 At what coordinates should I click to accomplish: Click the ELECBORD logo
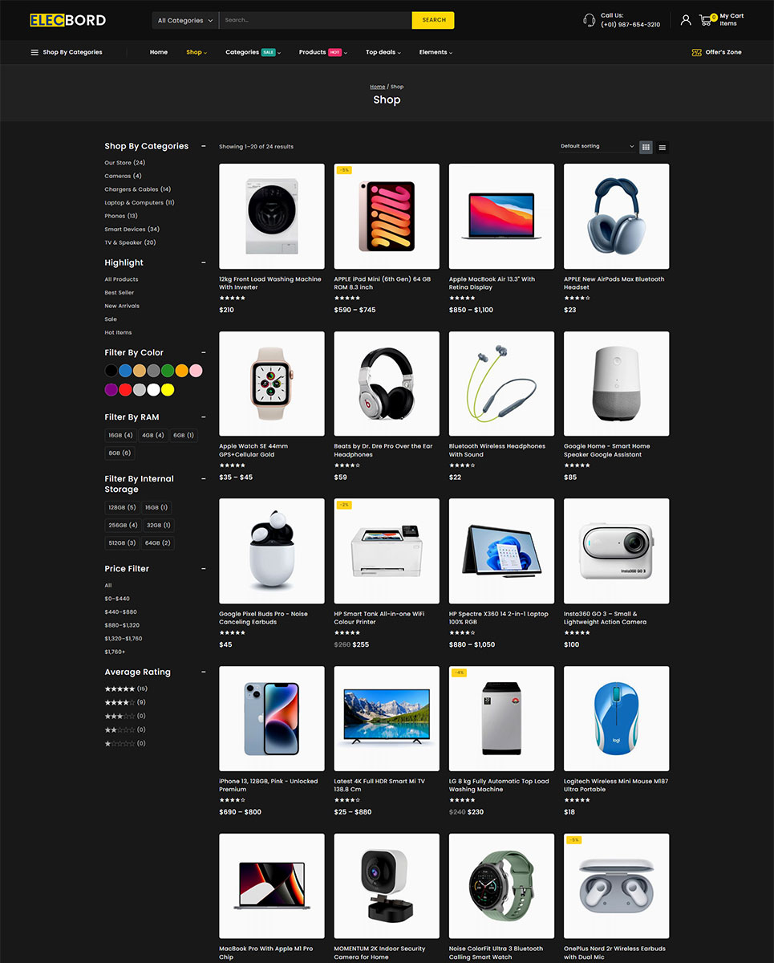(x=67, y=20)
